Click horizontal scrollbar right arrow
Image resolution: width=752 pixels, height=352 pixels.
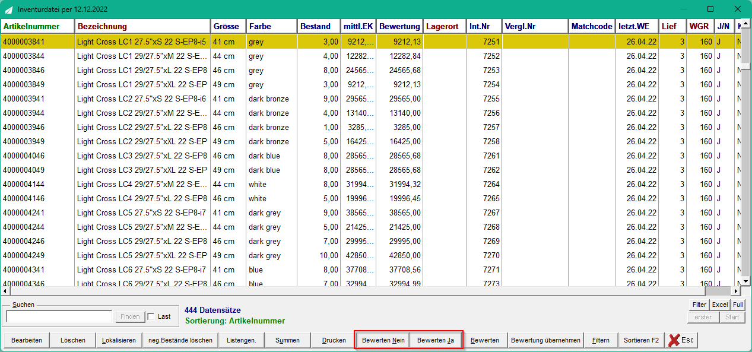click(737, 291)
